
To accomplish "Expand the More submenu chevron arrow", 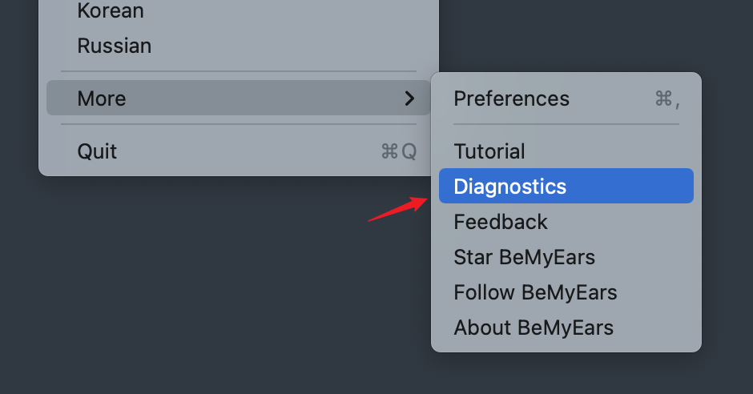I will pos(409,98).
